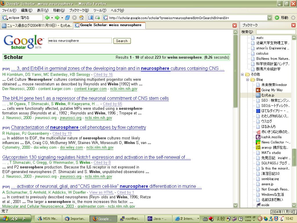
Task: Expand the address bar URL dropdown
Action: [x=269, y=18]
